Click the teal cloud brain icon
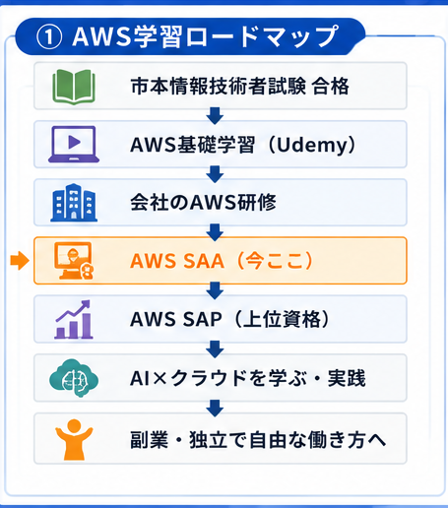Screen dimensions: 448x508 pos(74,378)
